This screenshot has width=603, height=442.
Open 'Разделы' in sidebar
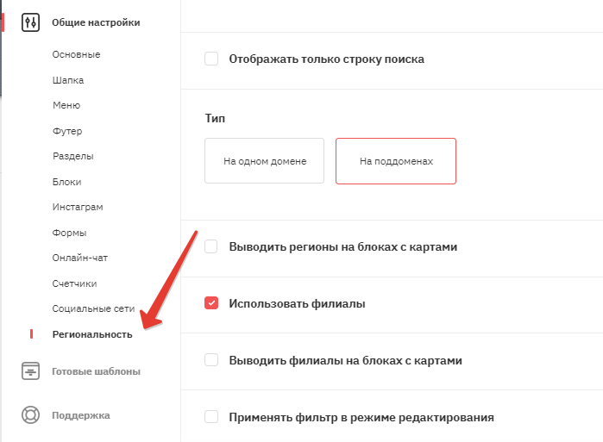(73, 156)
